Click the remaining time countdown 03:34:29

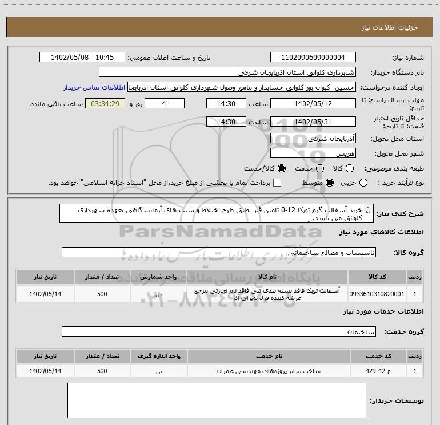click(105, 103)
